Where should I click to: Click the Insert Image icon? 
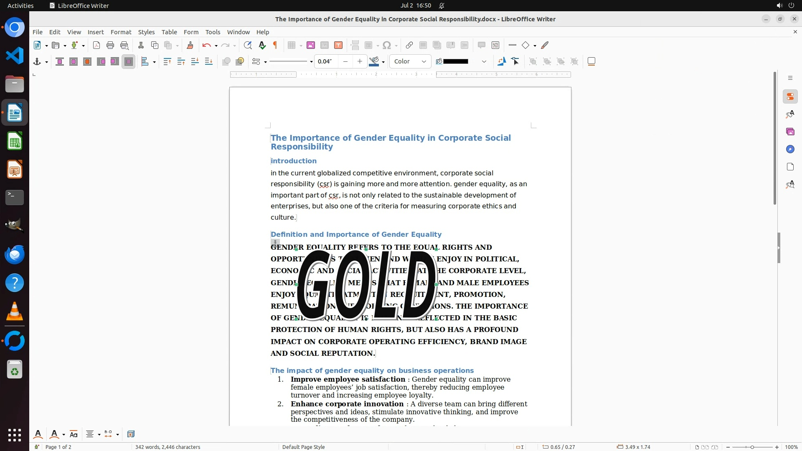click(x=311, y=46)
